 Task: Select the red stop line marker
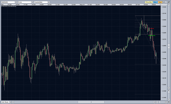pos(152,28)
